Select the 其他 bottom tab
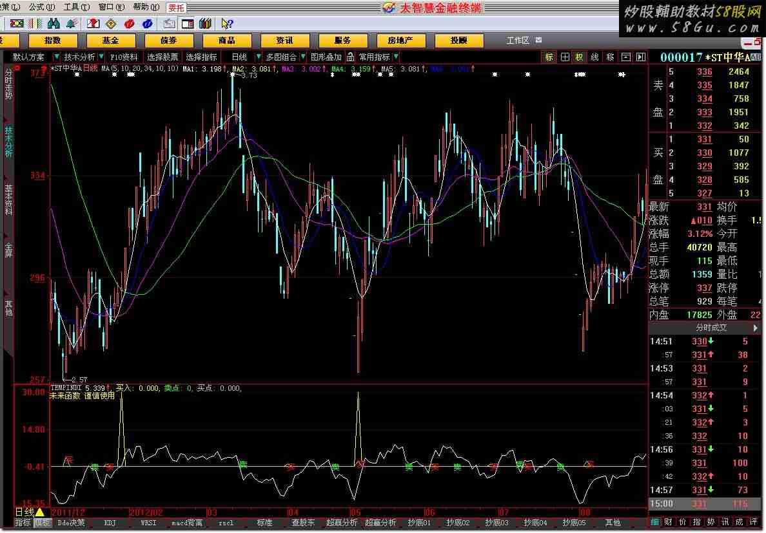 point(613,523)
